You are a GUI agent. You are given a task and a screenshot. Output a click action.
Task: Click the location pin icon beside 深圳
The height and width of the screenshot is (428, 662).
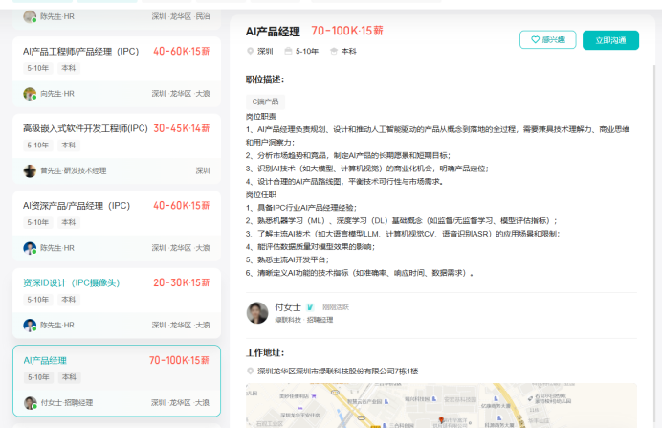pos(251,51)
